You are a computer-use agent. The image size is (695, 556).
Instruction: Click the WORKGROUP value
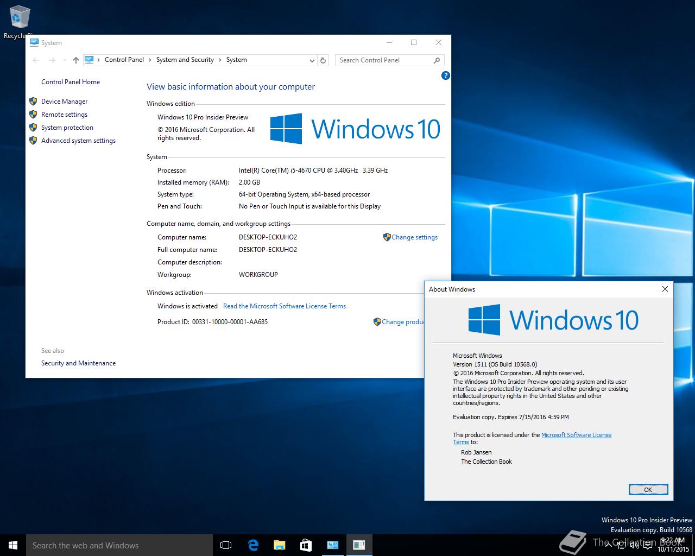[258, 275]
